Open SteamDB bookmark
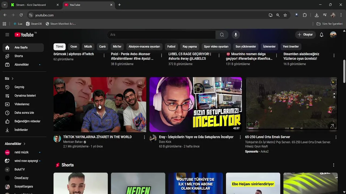The image size is (346, 194). (x=34, y=24)
